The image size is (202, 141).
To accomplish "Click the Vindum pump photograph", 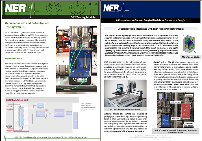I will point(77,60).
